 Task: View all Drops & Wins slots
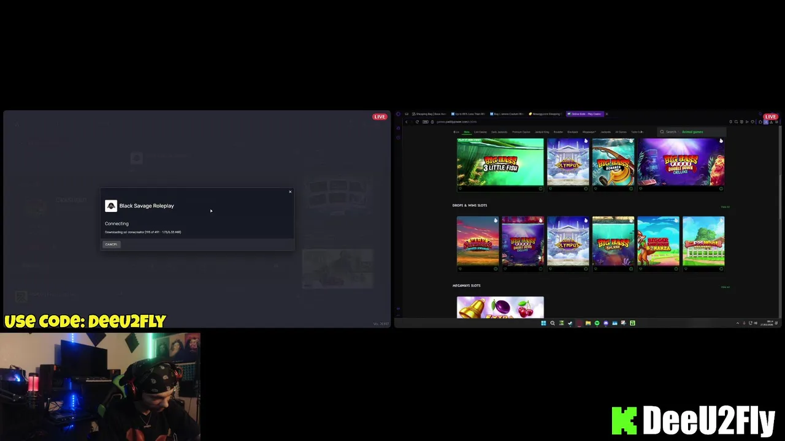coord(726,207)
